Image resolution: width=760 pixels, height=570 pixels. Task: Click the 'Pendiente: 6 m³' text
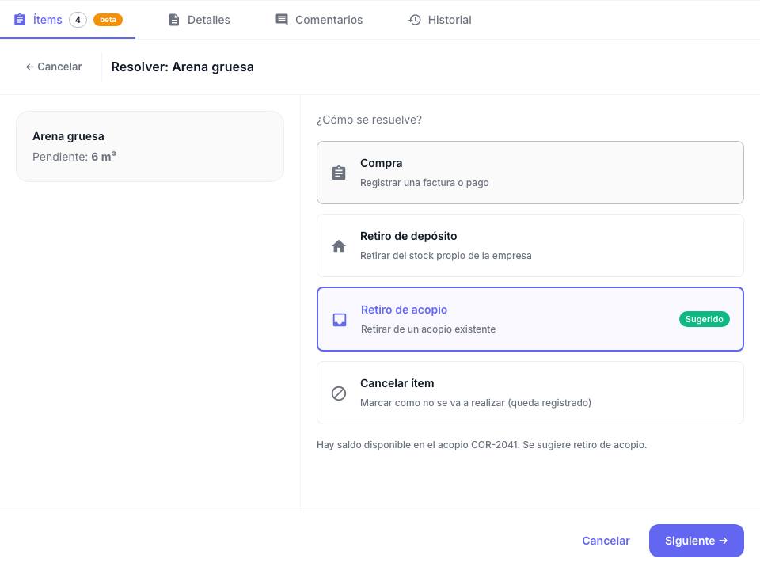click(x=74, y=157)
